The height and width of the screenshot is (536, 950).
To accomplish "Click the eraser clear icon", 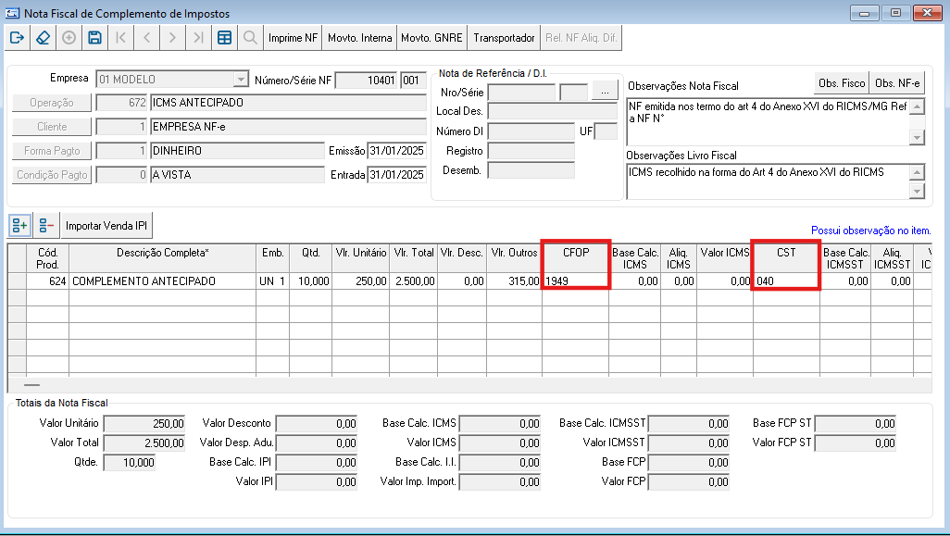I will 43,38.
